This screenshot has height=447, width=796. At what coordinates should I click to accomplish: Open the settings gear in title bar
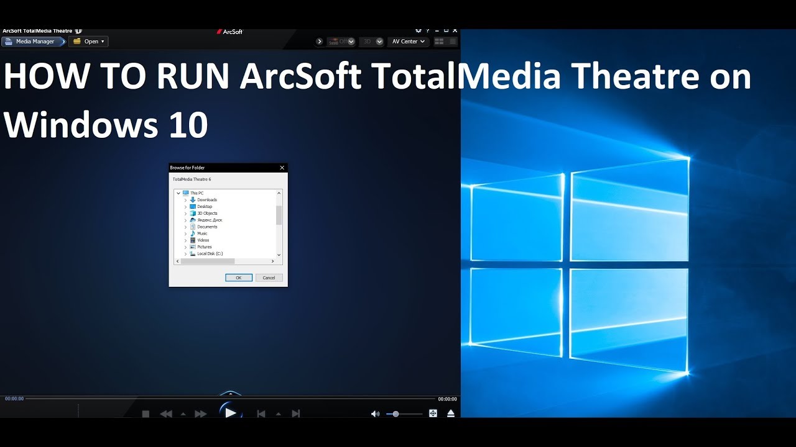click(419, 30)
